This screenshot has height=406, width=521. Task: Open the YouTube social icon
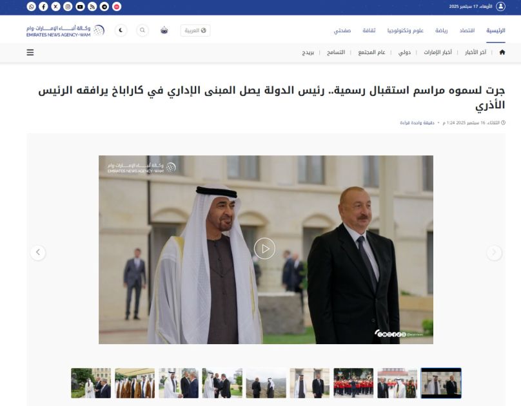(x=80, y=6)
